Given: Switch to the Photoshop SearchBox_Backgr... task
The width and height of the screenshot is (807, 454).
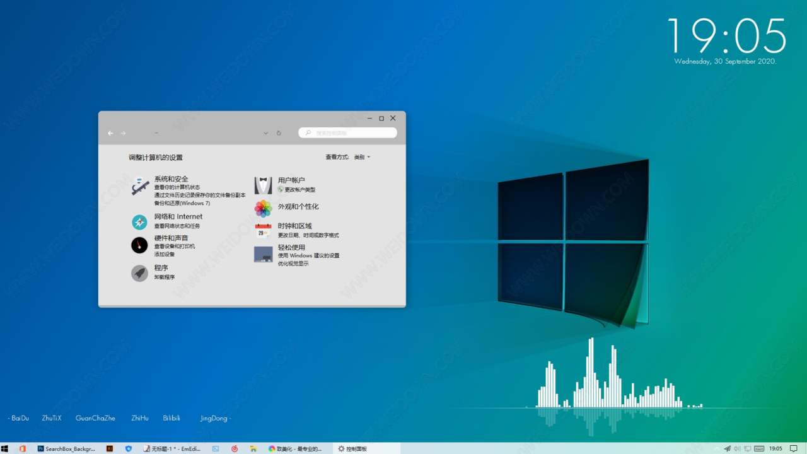Looking at the screenshot, I should click(66, 448).
